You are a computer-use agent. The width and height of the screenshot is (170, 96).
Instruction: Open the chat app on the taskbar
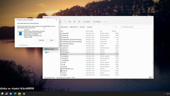click(11, 94)
